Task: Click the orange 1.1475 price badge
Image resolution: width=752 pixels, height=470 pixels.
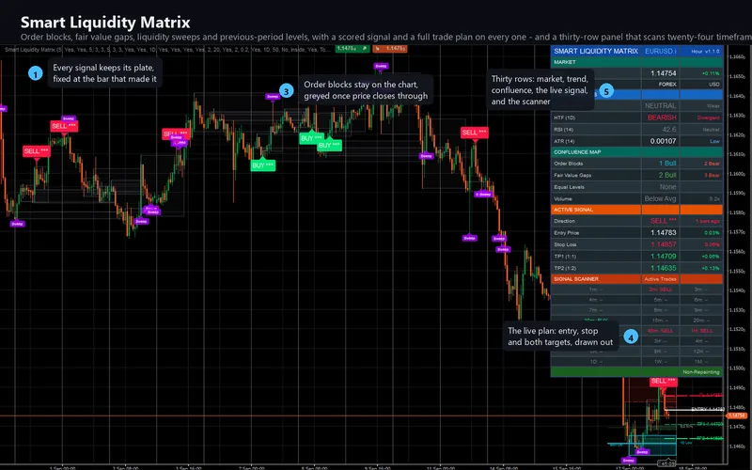Action: pos(390,49)
